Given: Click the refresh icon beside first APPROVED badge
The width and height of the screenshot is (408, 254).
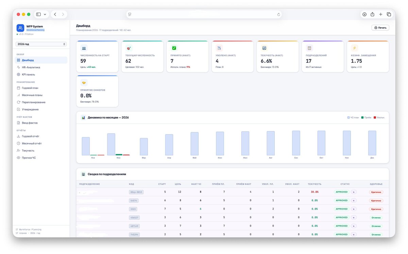Looking at the screenshot, I should (x=354, y=192).
